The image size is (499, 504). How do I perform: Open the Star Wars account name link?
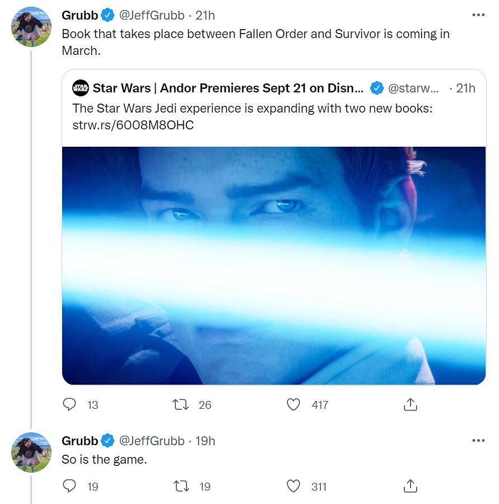coord(228,88)
